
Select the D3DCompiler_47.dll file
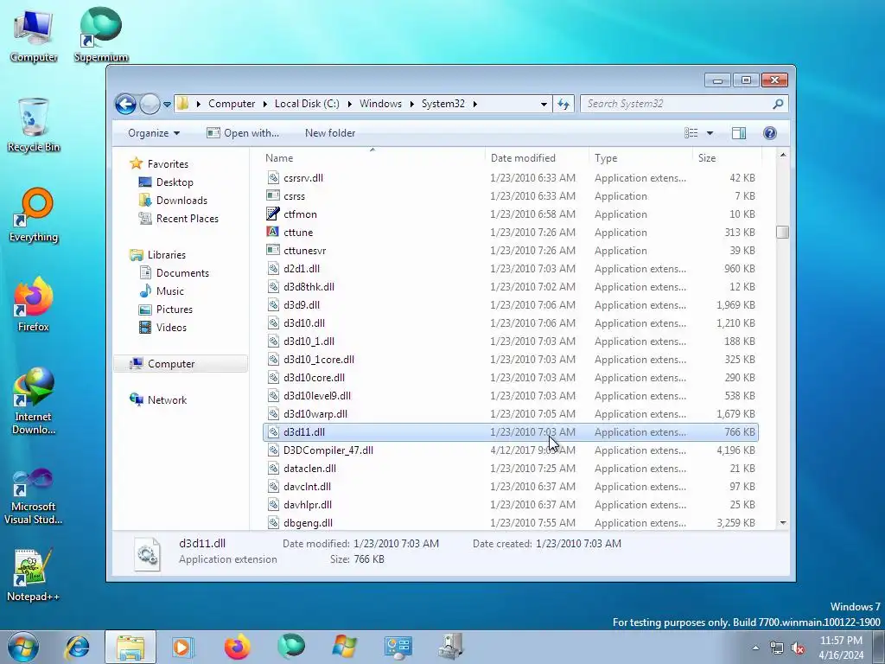click(x=510, y=450)
